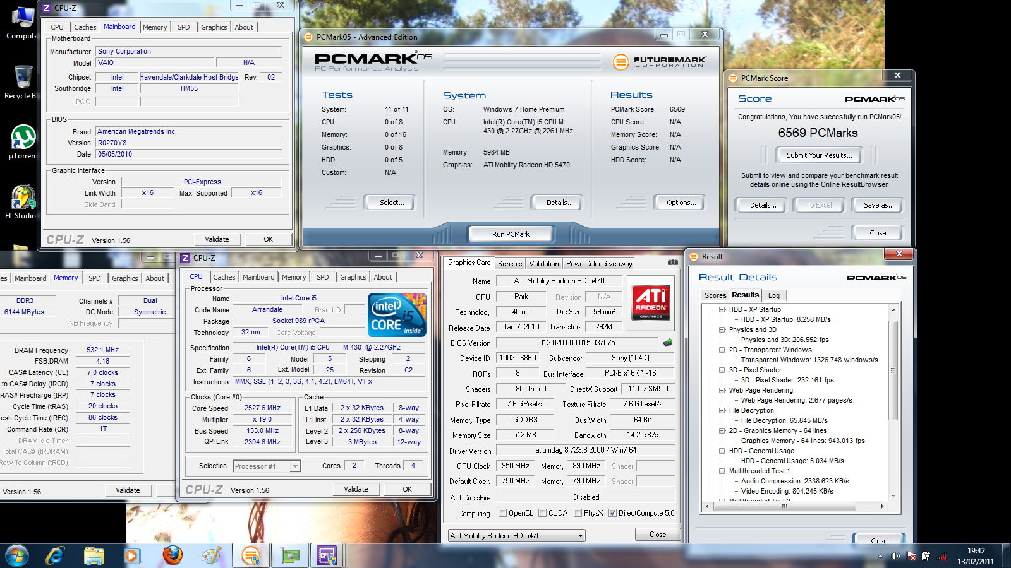Open the SPD tab in the CPU-Z Mainboard window
The width and height of the screenshot is (1011, 568).
(x=184, y=27)
